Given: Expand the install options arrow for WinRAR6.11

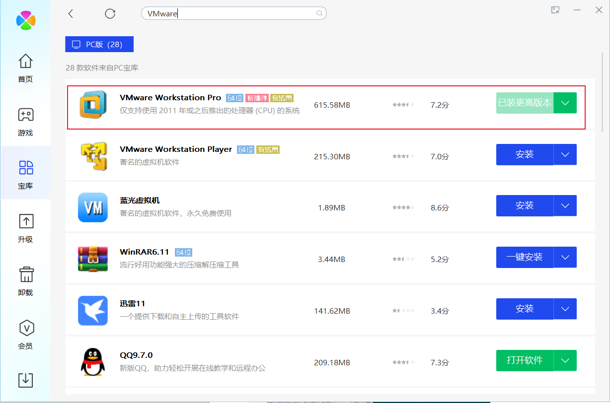Looking at the screenshot, I should click(565, 257).
